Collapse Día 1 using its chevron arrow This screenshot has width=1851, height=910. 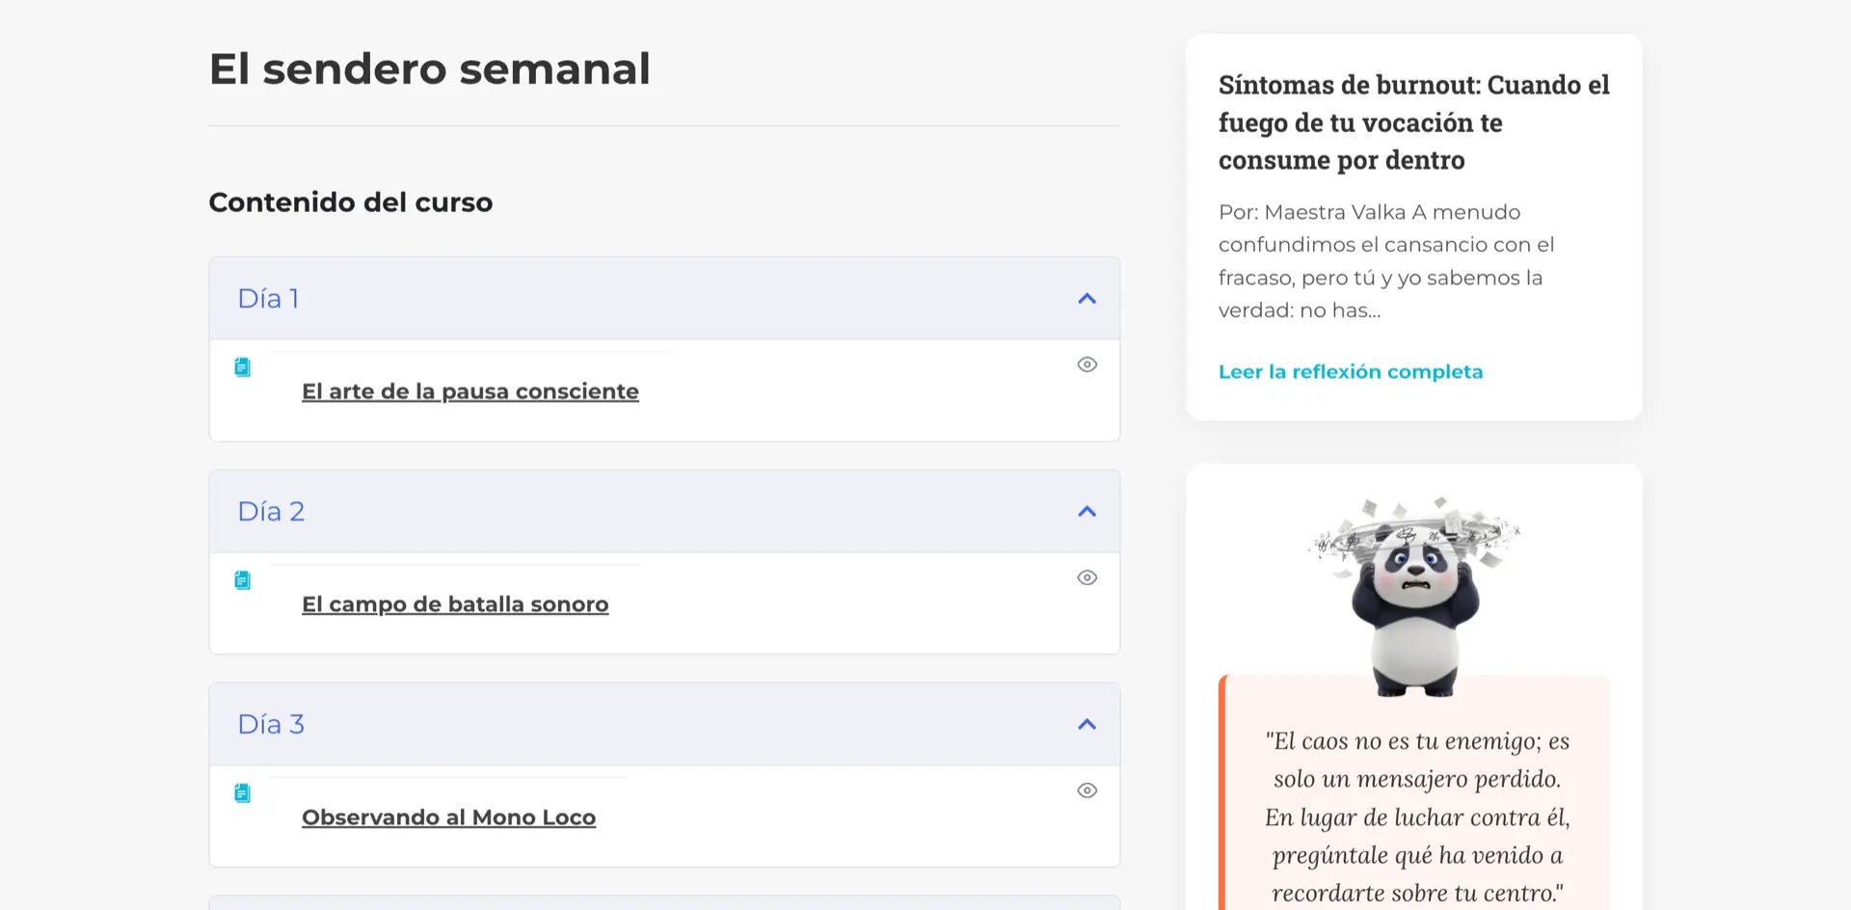[x=1086, y=299]
